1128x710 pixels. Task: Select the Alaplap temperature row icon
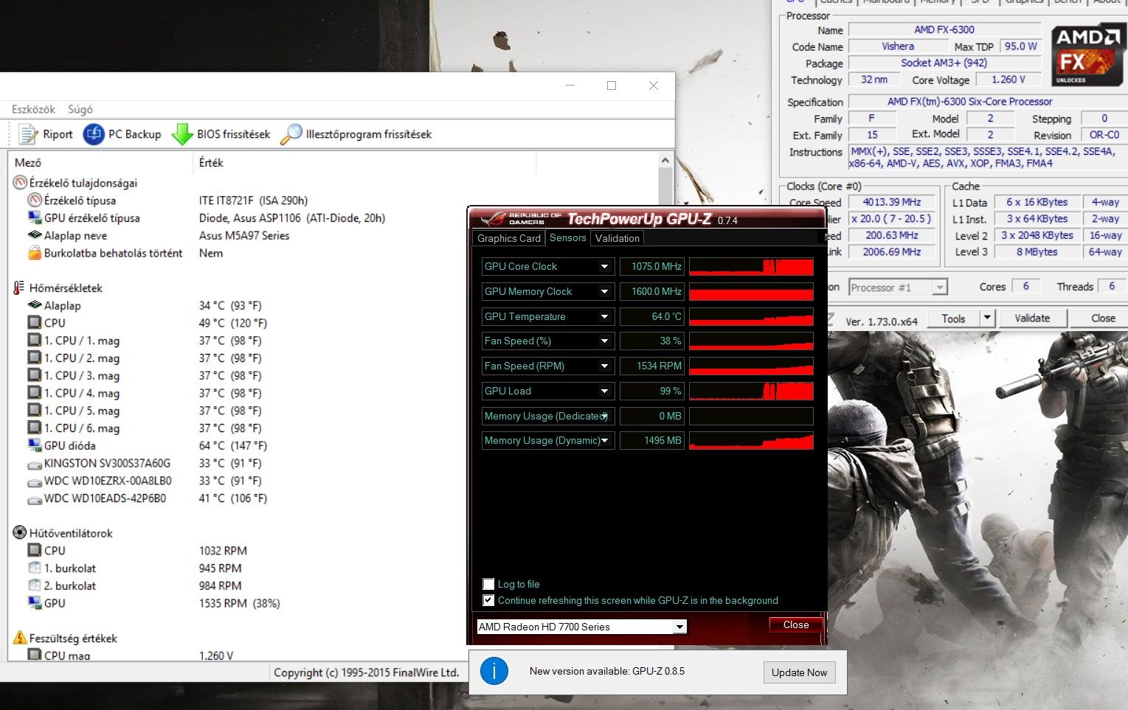[x=35, y=305]
